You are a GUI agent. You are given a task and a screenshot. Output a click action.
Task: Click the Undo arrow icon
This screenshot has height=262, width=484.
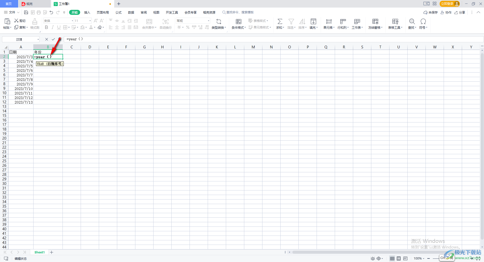[51, 12]
